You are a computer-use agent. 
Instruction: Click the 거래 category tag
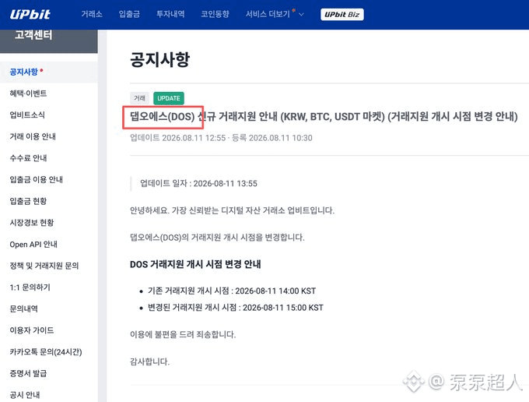140,98
